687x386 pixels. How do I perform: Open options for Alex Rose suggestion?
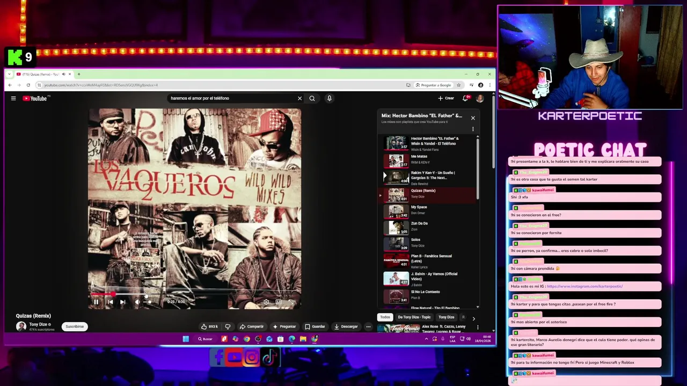(x=478, y=327)
